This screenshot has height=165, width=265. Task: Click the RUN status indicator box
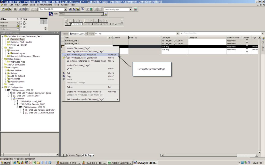(21, 19)
